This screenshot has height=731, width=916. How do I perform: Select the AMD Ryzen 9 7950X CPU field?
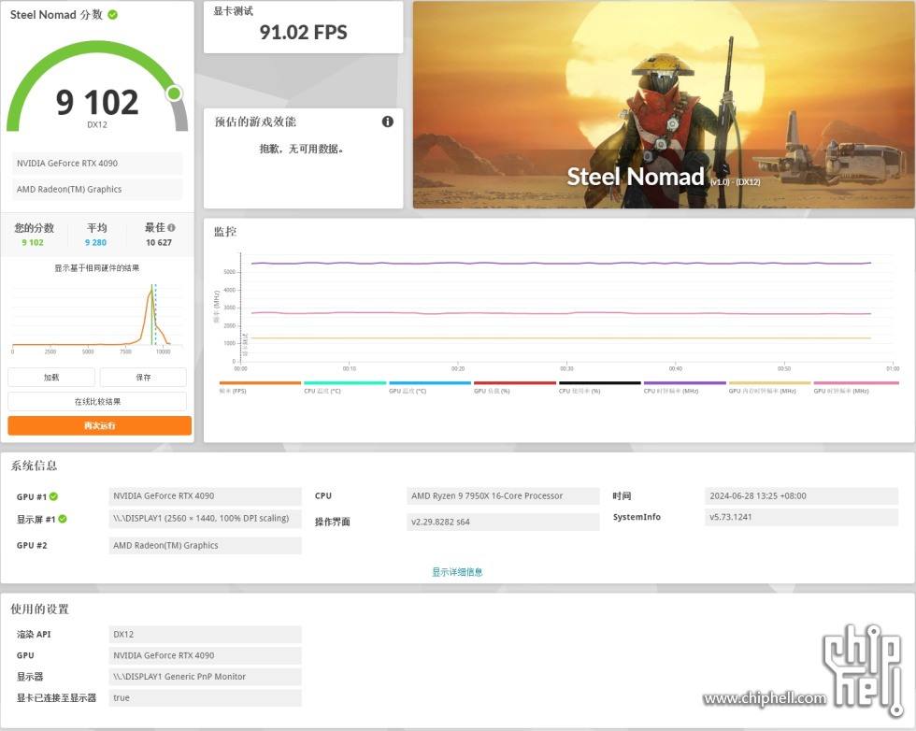click(503, 496)
